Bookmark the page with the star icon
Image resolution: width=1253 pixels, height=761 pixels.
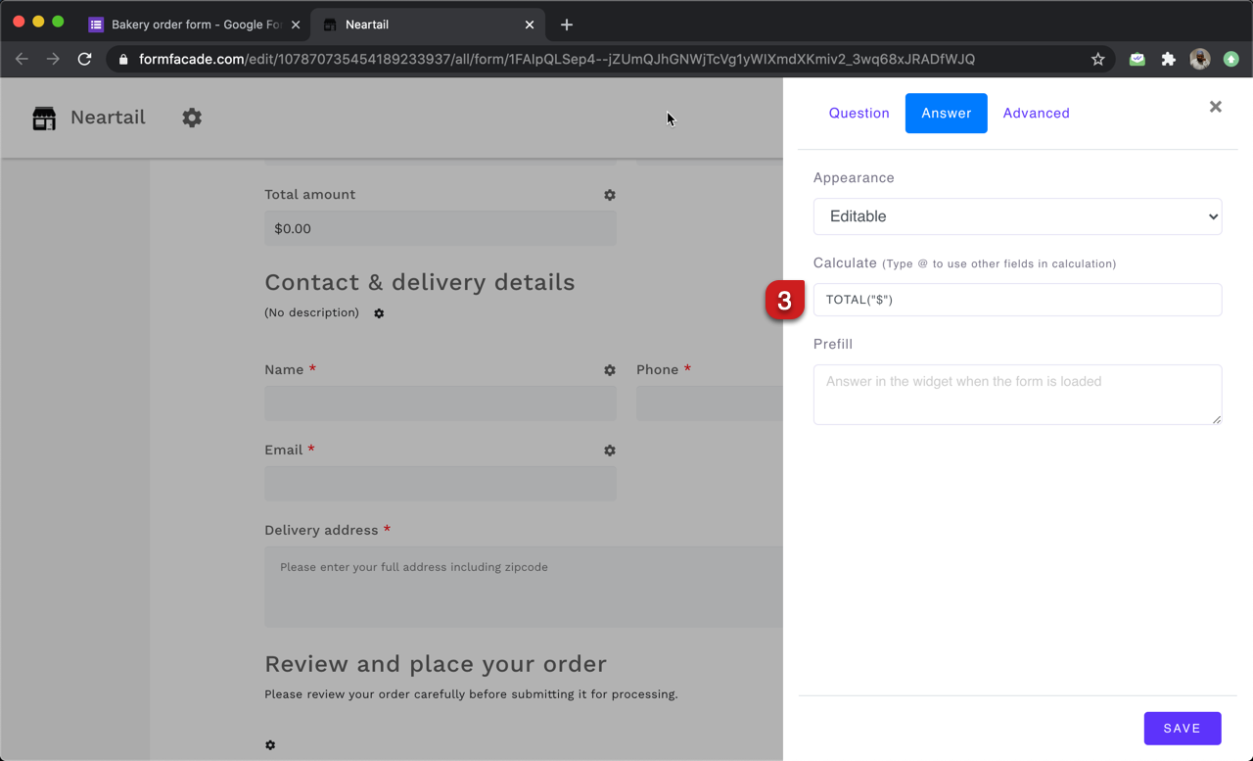pos(1097,59)
